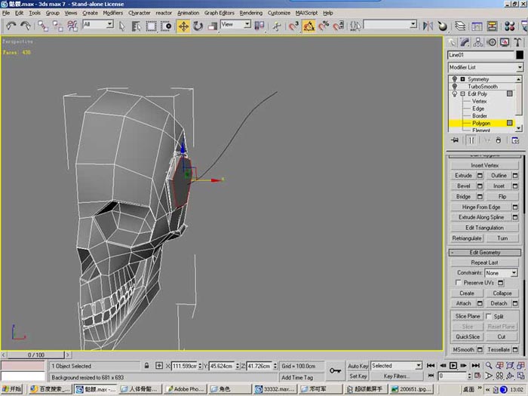Click the Hinge From Edge button
This screenshot has height=396, width=528.
pos(481,207)
